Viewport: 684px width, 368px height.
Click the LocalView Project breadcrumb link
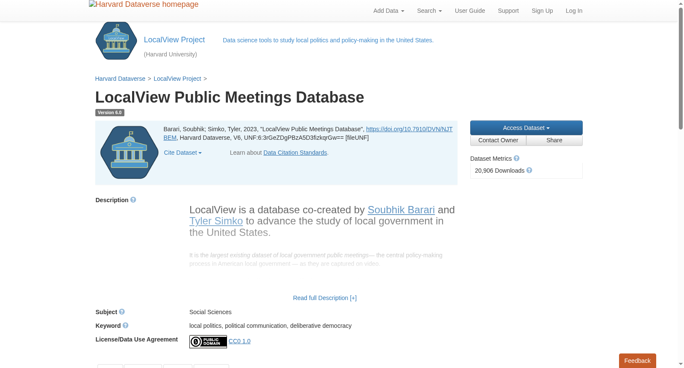[177, 79]
